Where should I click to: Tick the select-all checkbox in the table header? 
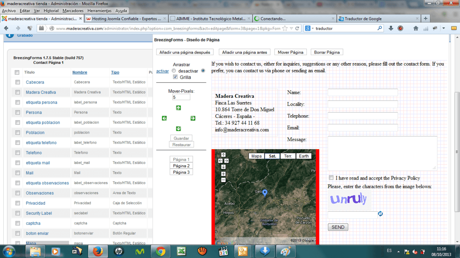coord(17,72)
